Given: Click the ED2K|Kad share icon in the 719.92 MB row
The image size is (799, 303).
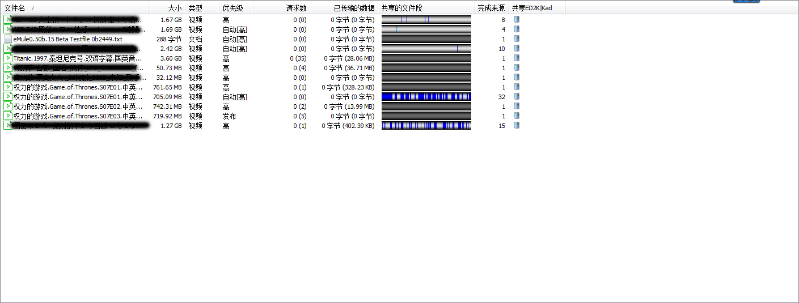Looking at the screenshot, I should pyautogui.click(x=517, y=116).
